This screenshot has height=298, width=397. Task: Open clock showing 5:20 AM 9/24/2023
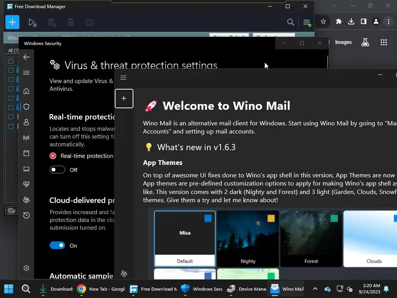(369, 289)
